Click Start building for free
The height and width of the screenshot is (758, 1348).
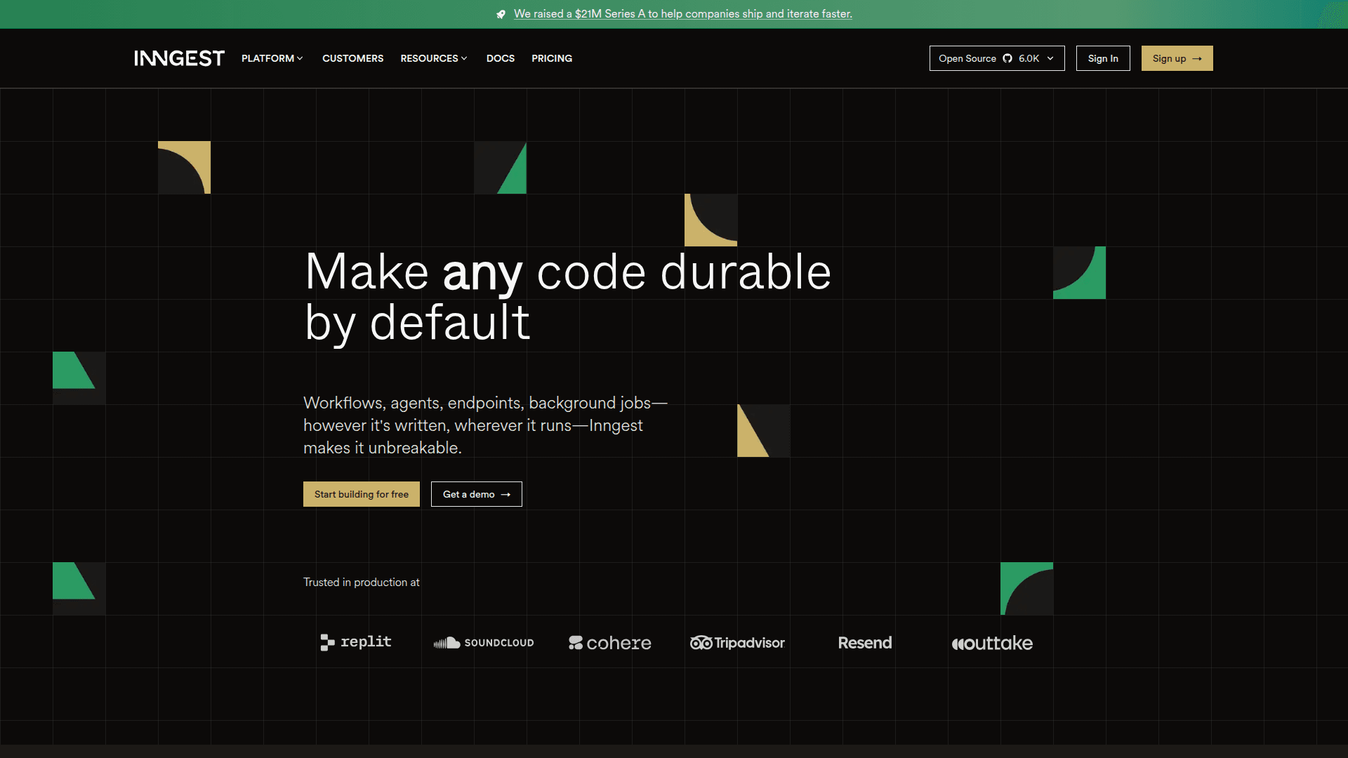click(361, 494)
